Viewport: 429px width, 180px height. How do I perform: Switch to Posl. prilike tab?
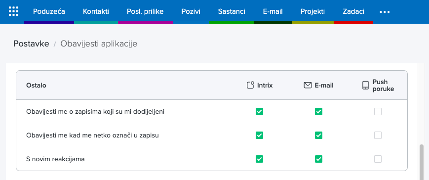point(145,11)
